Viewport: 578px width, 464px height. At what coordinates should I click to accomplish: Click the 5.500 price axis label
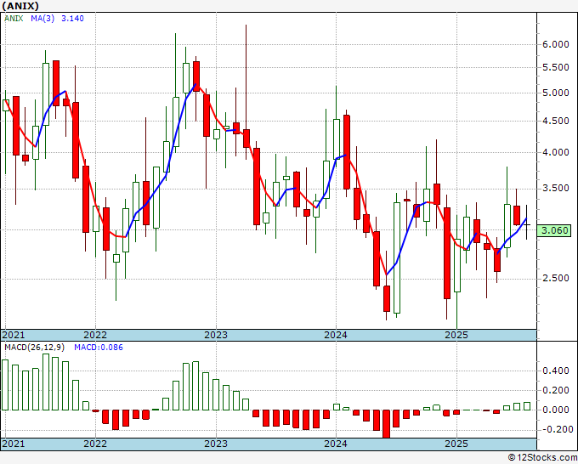click(556, 67)
